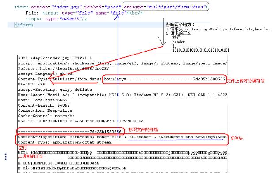The height and width of the screenshot is (173, 279).
Task: Click the closing </form> tag
Action: 24,25
